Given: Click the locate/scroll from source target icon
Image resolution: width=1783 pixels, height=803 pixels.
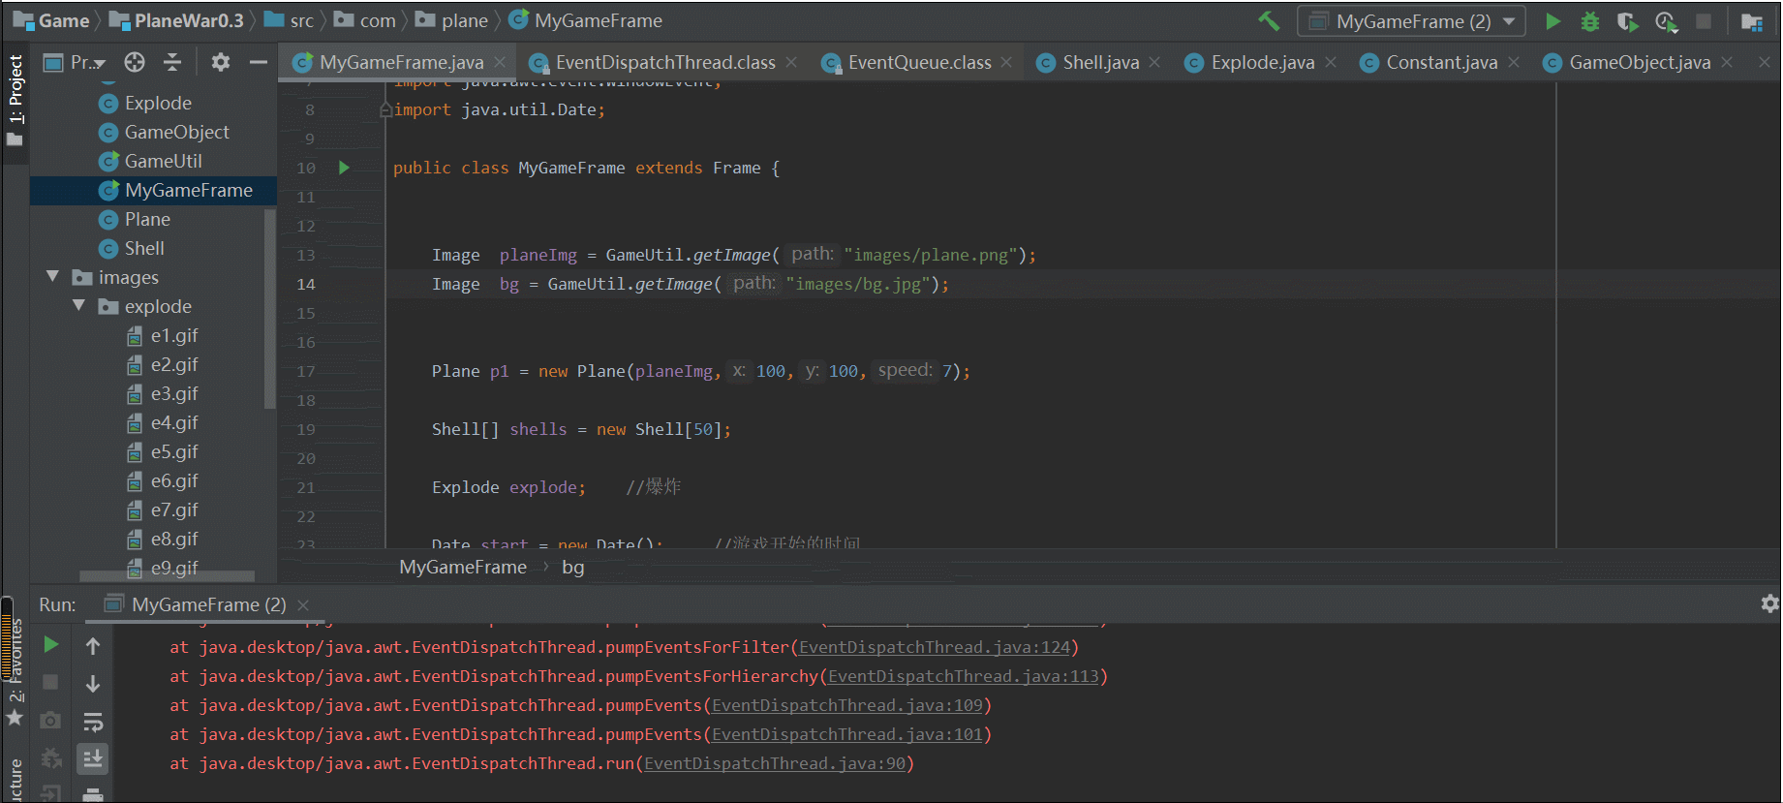Looking at the screenshot, I should [135, 62].
